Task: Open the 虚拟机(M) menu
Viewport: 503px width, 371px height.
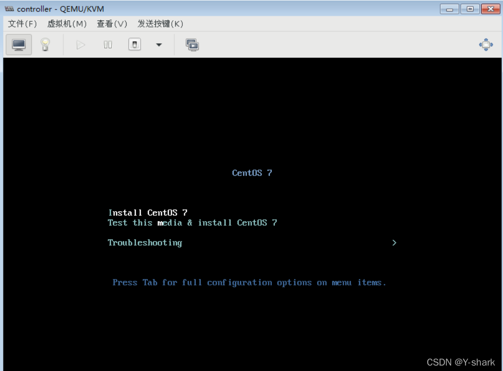Action: tap(68, 23)
